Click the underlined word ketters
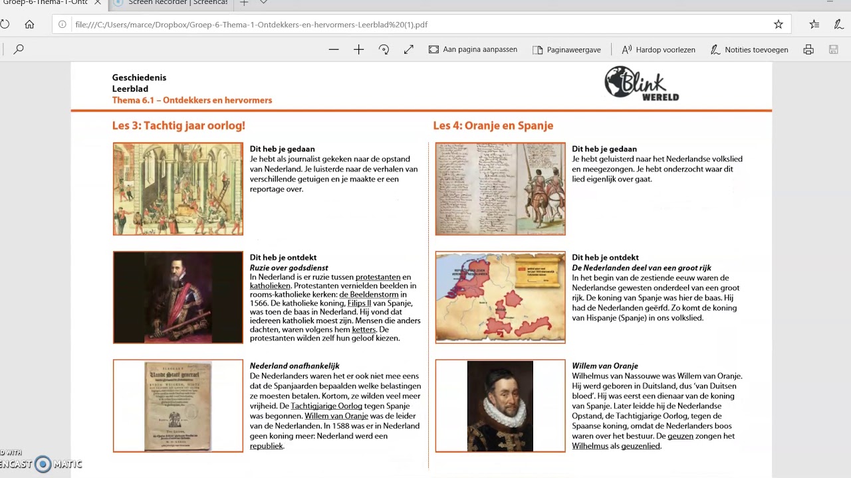 click(x=364, y=330)
